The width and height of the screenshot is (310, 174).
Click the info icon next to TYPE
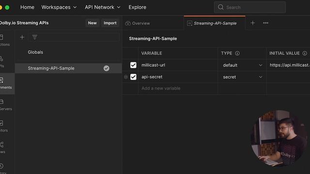click(x=237, y=53)
